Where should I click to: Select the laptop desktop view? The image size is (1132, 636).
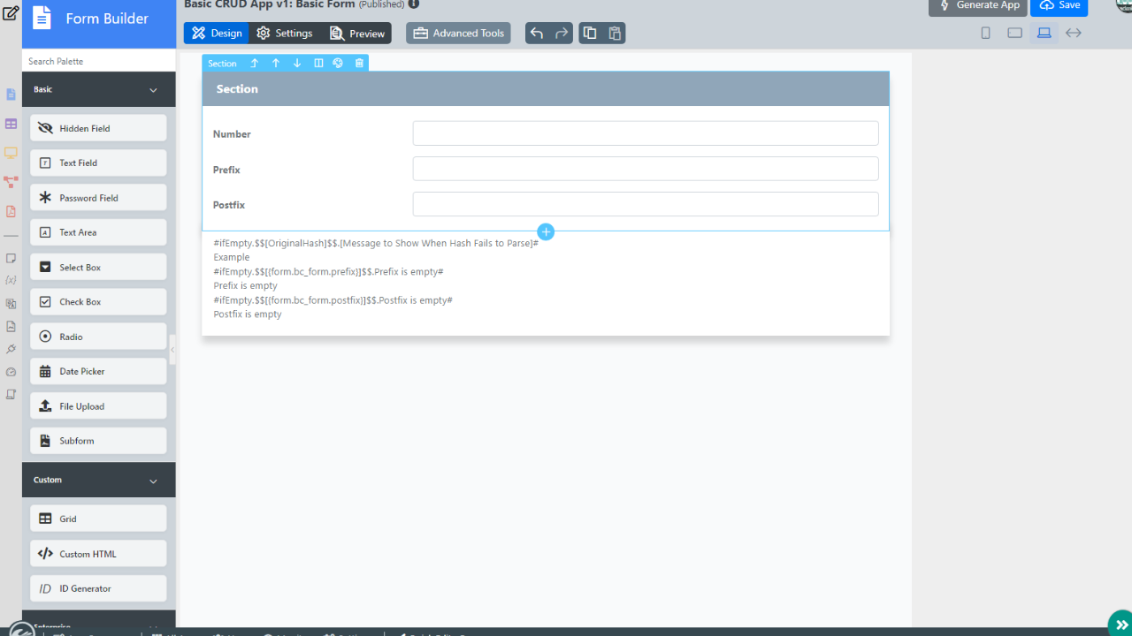(1044, 34)
